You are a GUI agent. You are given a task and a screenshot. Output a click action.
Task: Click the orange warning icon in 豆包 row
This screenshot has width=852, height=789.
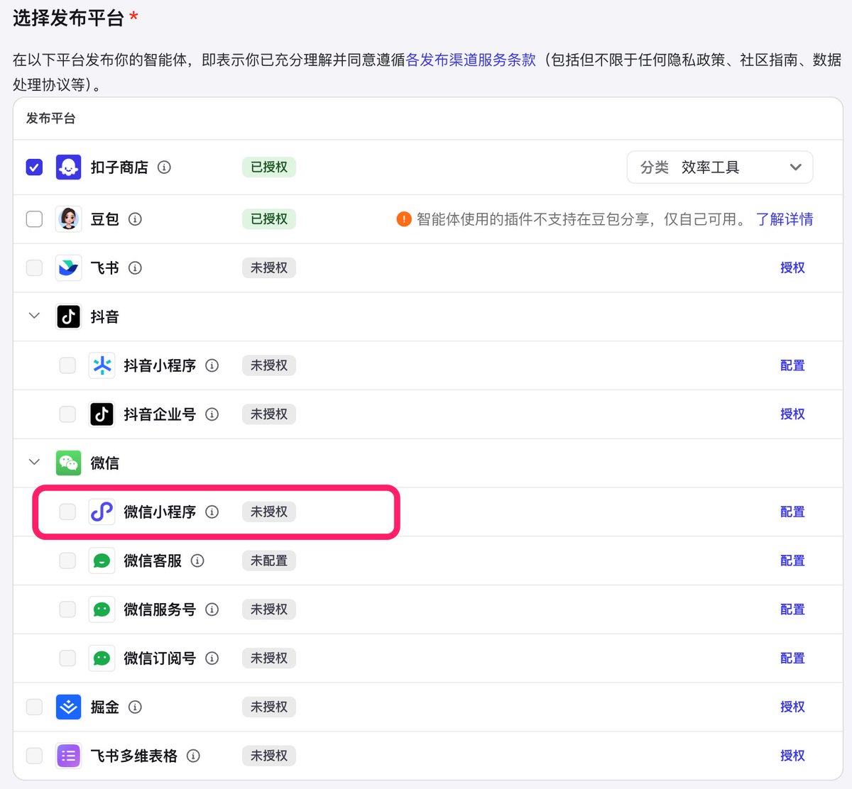point(404,219)
